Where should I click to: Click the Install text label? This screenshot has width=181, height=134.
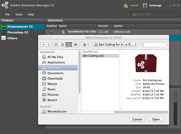click(x=134, y=5)
